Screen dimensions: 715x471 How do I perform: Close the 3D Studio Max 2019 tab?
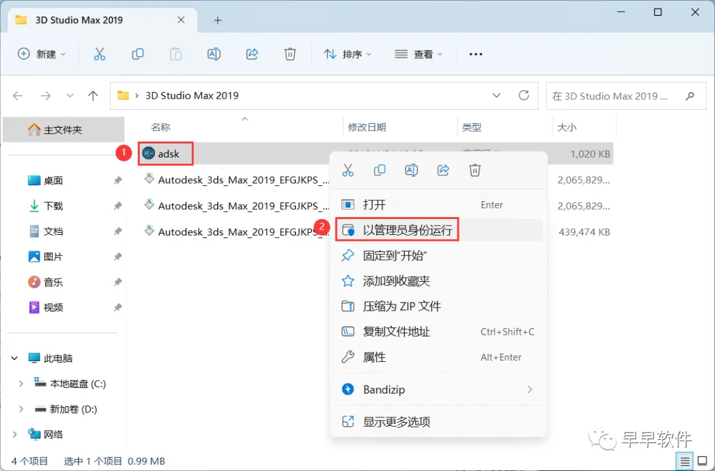pyautogui.click(x=181, y=20)
